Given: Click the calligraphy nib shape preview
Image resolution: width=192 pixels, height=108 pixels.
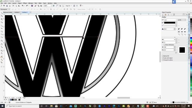Looking at the screenshot, I should click(182, 50).
